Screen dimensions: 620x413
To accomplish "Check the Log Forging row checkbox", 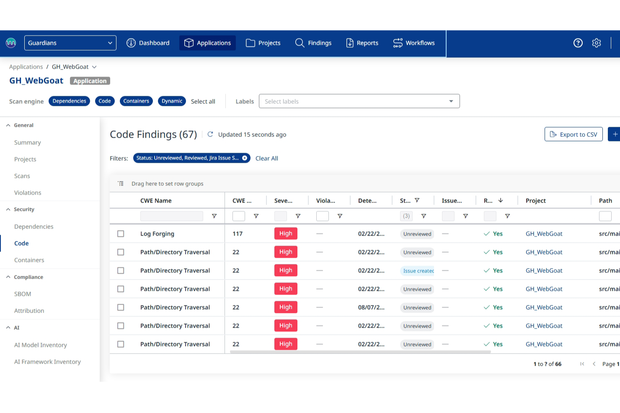I will coord(121,233).
